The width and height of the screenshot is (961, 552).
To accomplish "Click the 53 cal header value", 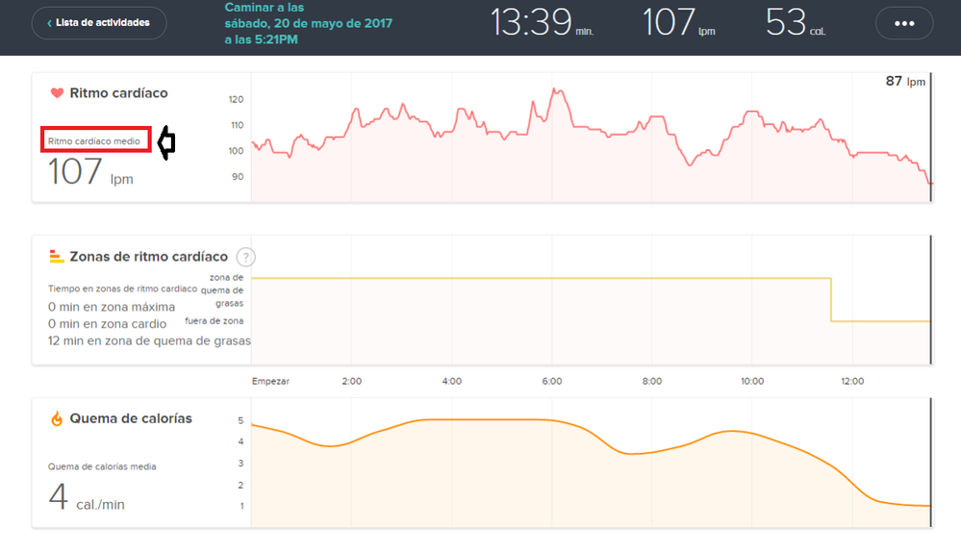I will point(795,23).
